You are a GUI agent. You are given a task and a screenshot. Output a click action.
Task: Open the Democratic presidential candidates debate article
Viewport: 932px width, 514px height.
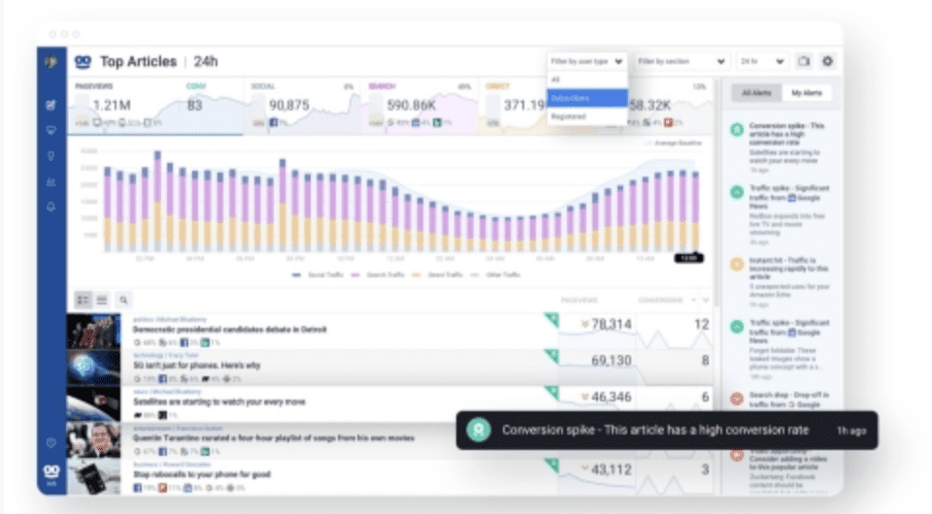229,330
